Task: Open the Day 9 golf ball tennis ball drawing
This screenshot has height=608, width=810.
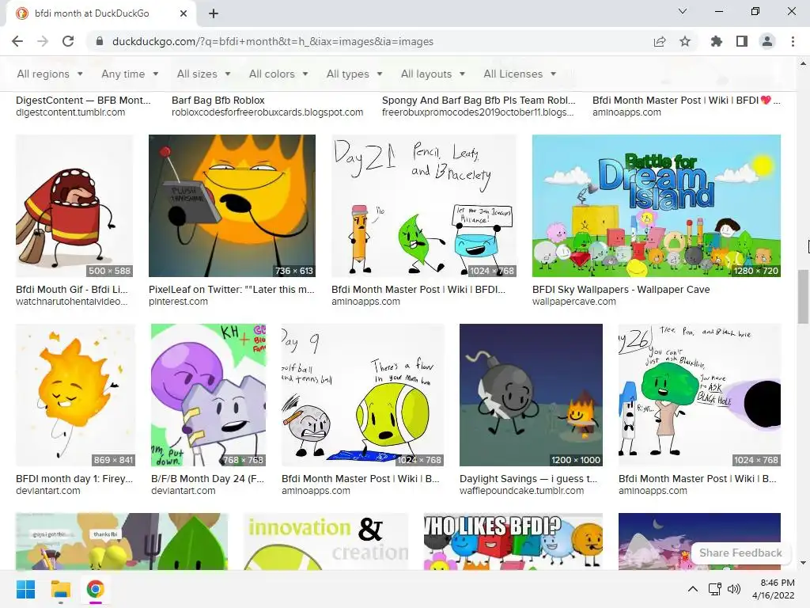Action: pos(362,395)
